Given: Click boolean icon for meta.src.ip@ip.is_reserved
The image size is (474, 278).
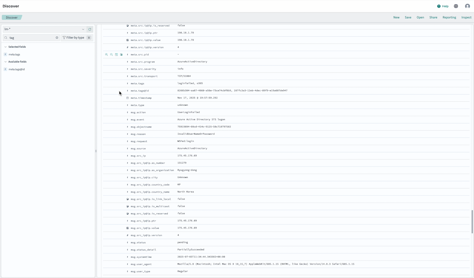Looking at the screenshot, I should [x=127, y=26].
